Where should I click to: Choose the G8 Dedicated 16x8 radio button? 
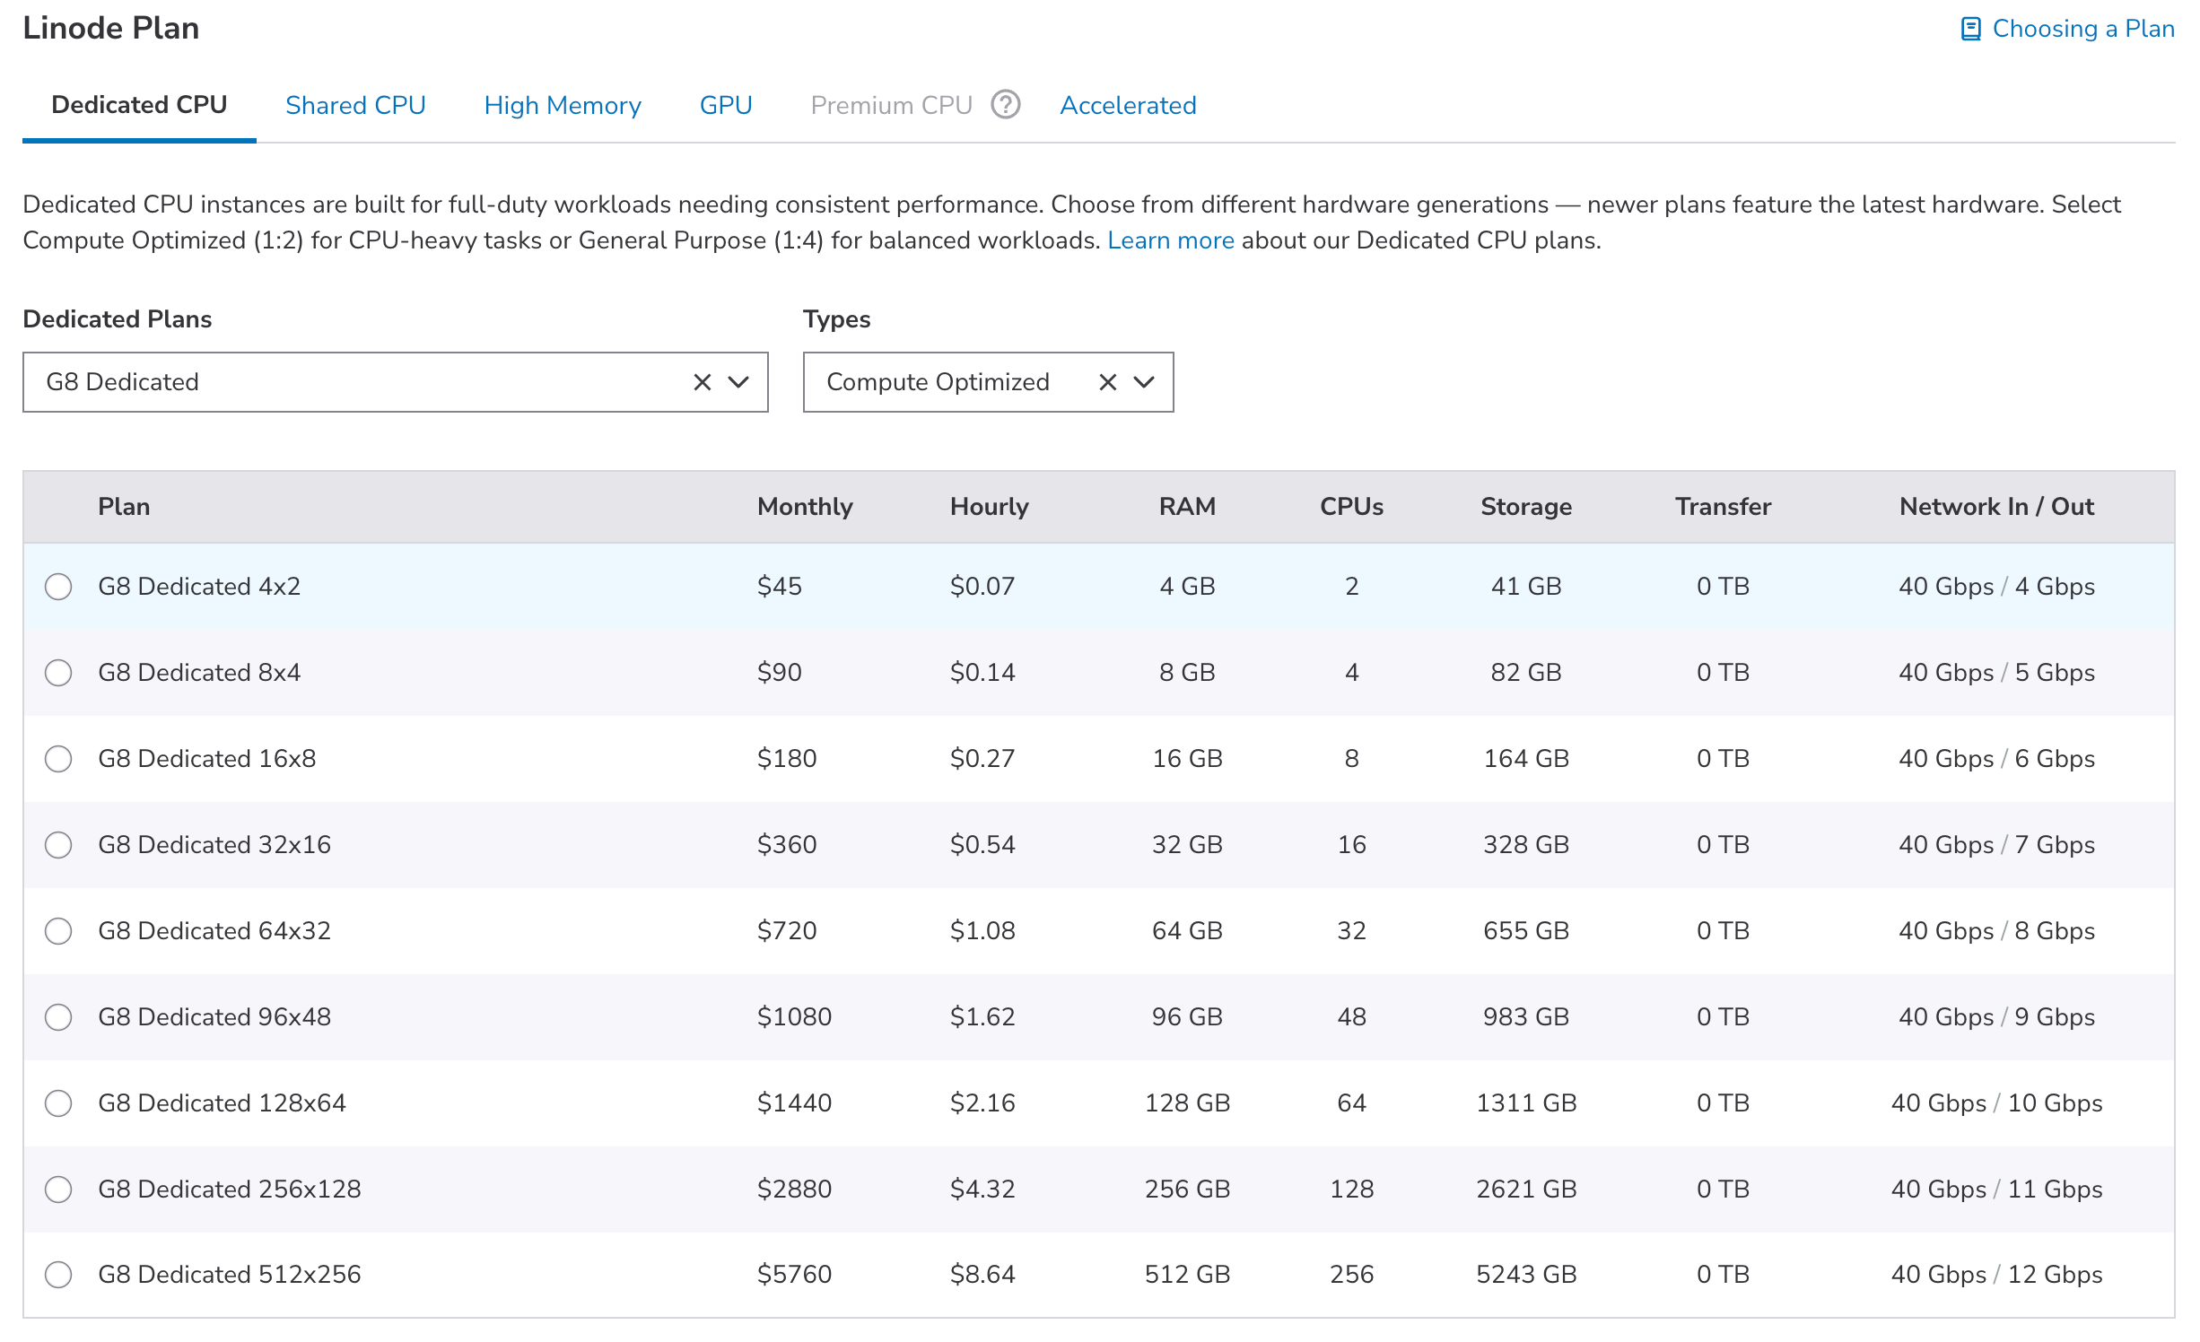(58, 759)
